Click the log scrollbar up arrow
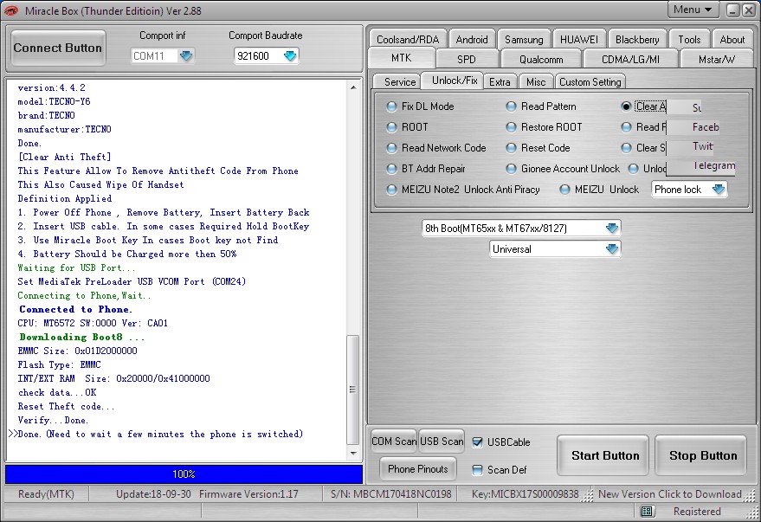 click(353, 87)
